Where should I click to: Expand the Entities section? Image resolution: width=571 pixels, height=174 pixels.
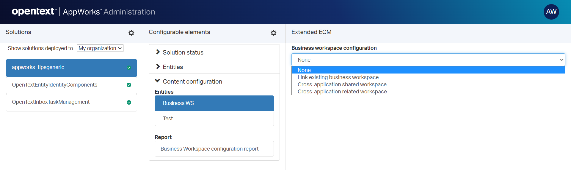173,67
